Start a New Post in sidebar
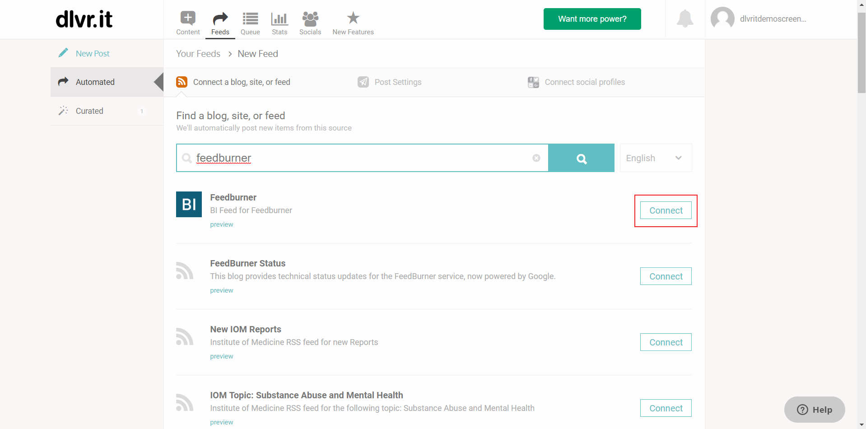 (x=93, y=53)
